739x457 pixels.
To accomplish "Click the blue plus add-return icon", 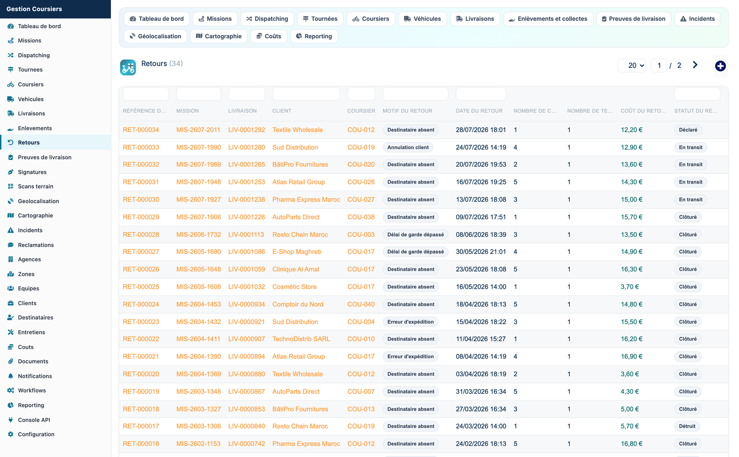I will [x=720, y=66].
